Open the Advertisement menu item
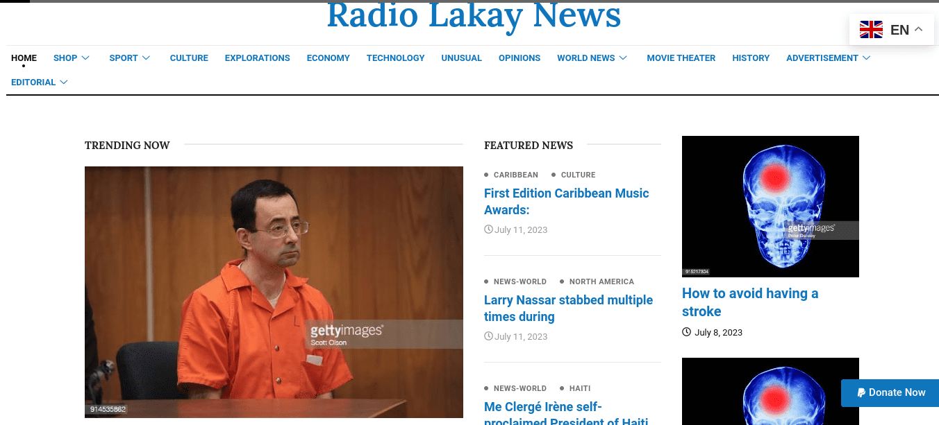The height and width of the screenshot is (425, 939). [822, 58]
